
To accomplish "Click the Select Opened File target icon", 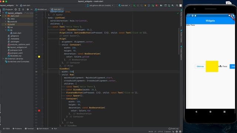I will tap(16, 9).
